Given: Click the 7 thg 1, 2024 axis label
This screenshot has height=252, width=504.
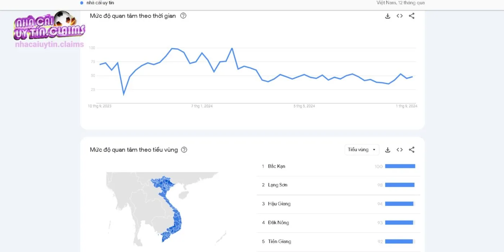Looking at the screenshot, I should [x=202, y=106].
